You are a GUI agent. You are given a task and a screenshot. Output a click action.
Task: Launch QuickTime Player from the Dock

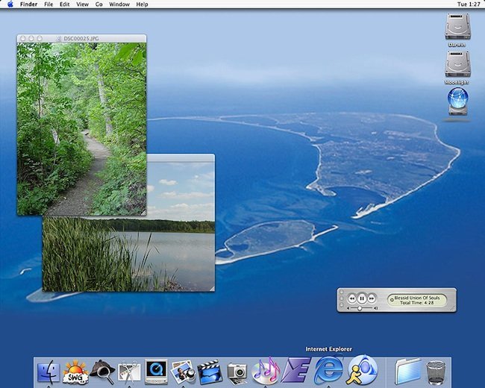click(156, 371)
